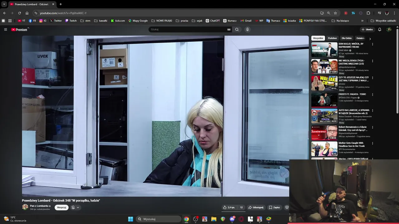The width and height of the screenshot is (399, 224).
Task: Open options menu for FROSTI FT. FAGATA video
Action: click(373, 95)
